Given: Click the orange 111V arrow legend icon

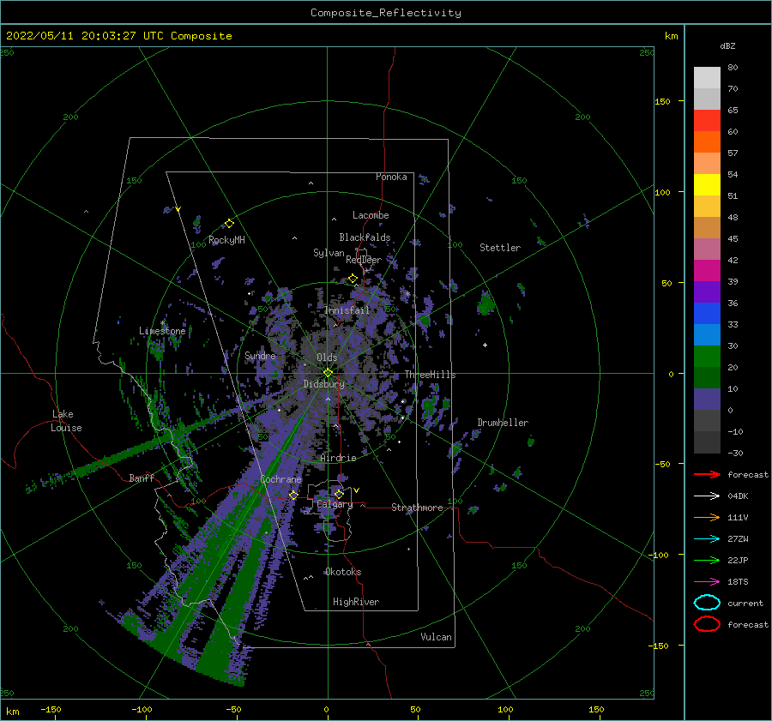Looking at the screenshot, I should click(707, 517).
